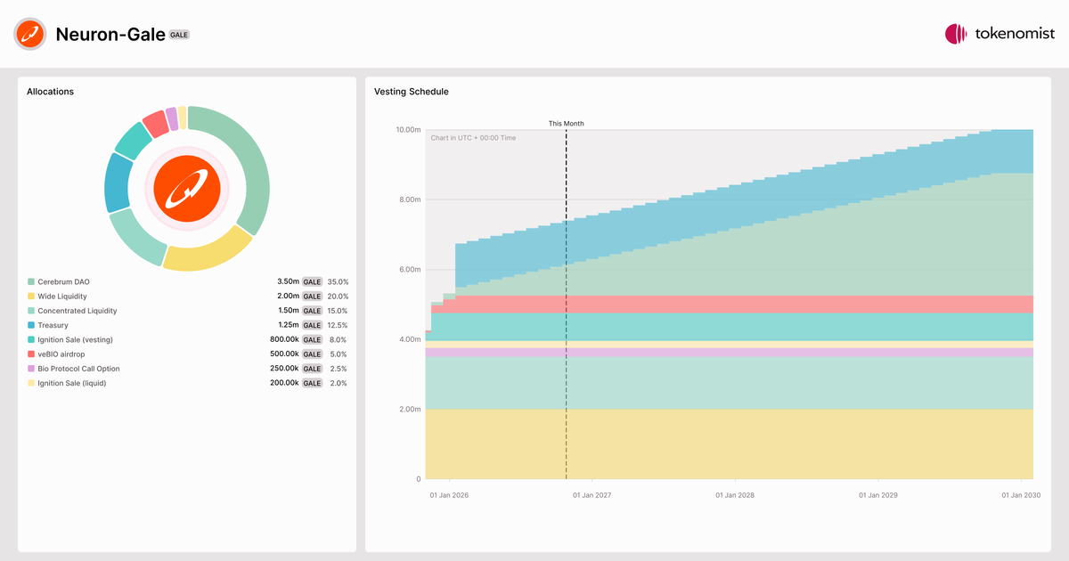Click the Treasury legend label
This screenshot has width=1069, height=561.
[x=53, y=325]
